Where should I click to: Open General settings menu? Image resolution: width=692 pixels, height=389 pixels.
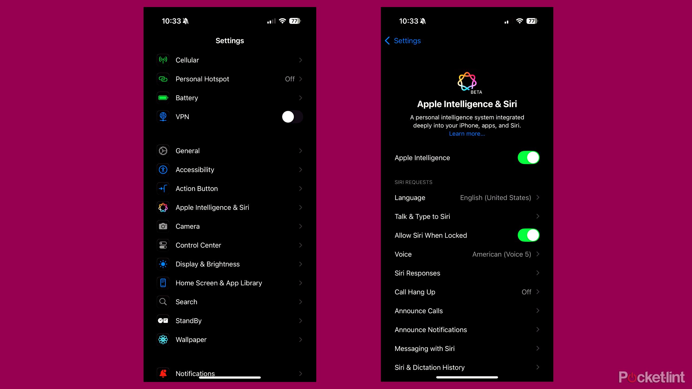[230, 150]
